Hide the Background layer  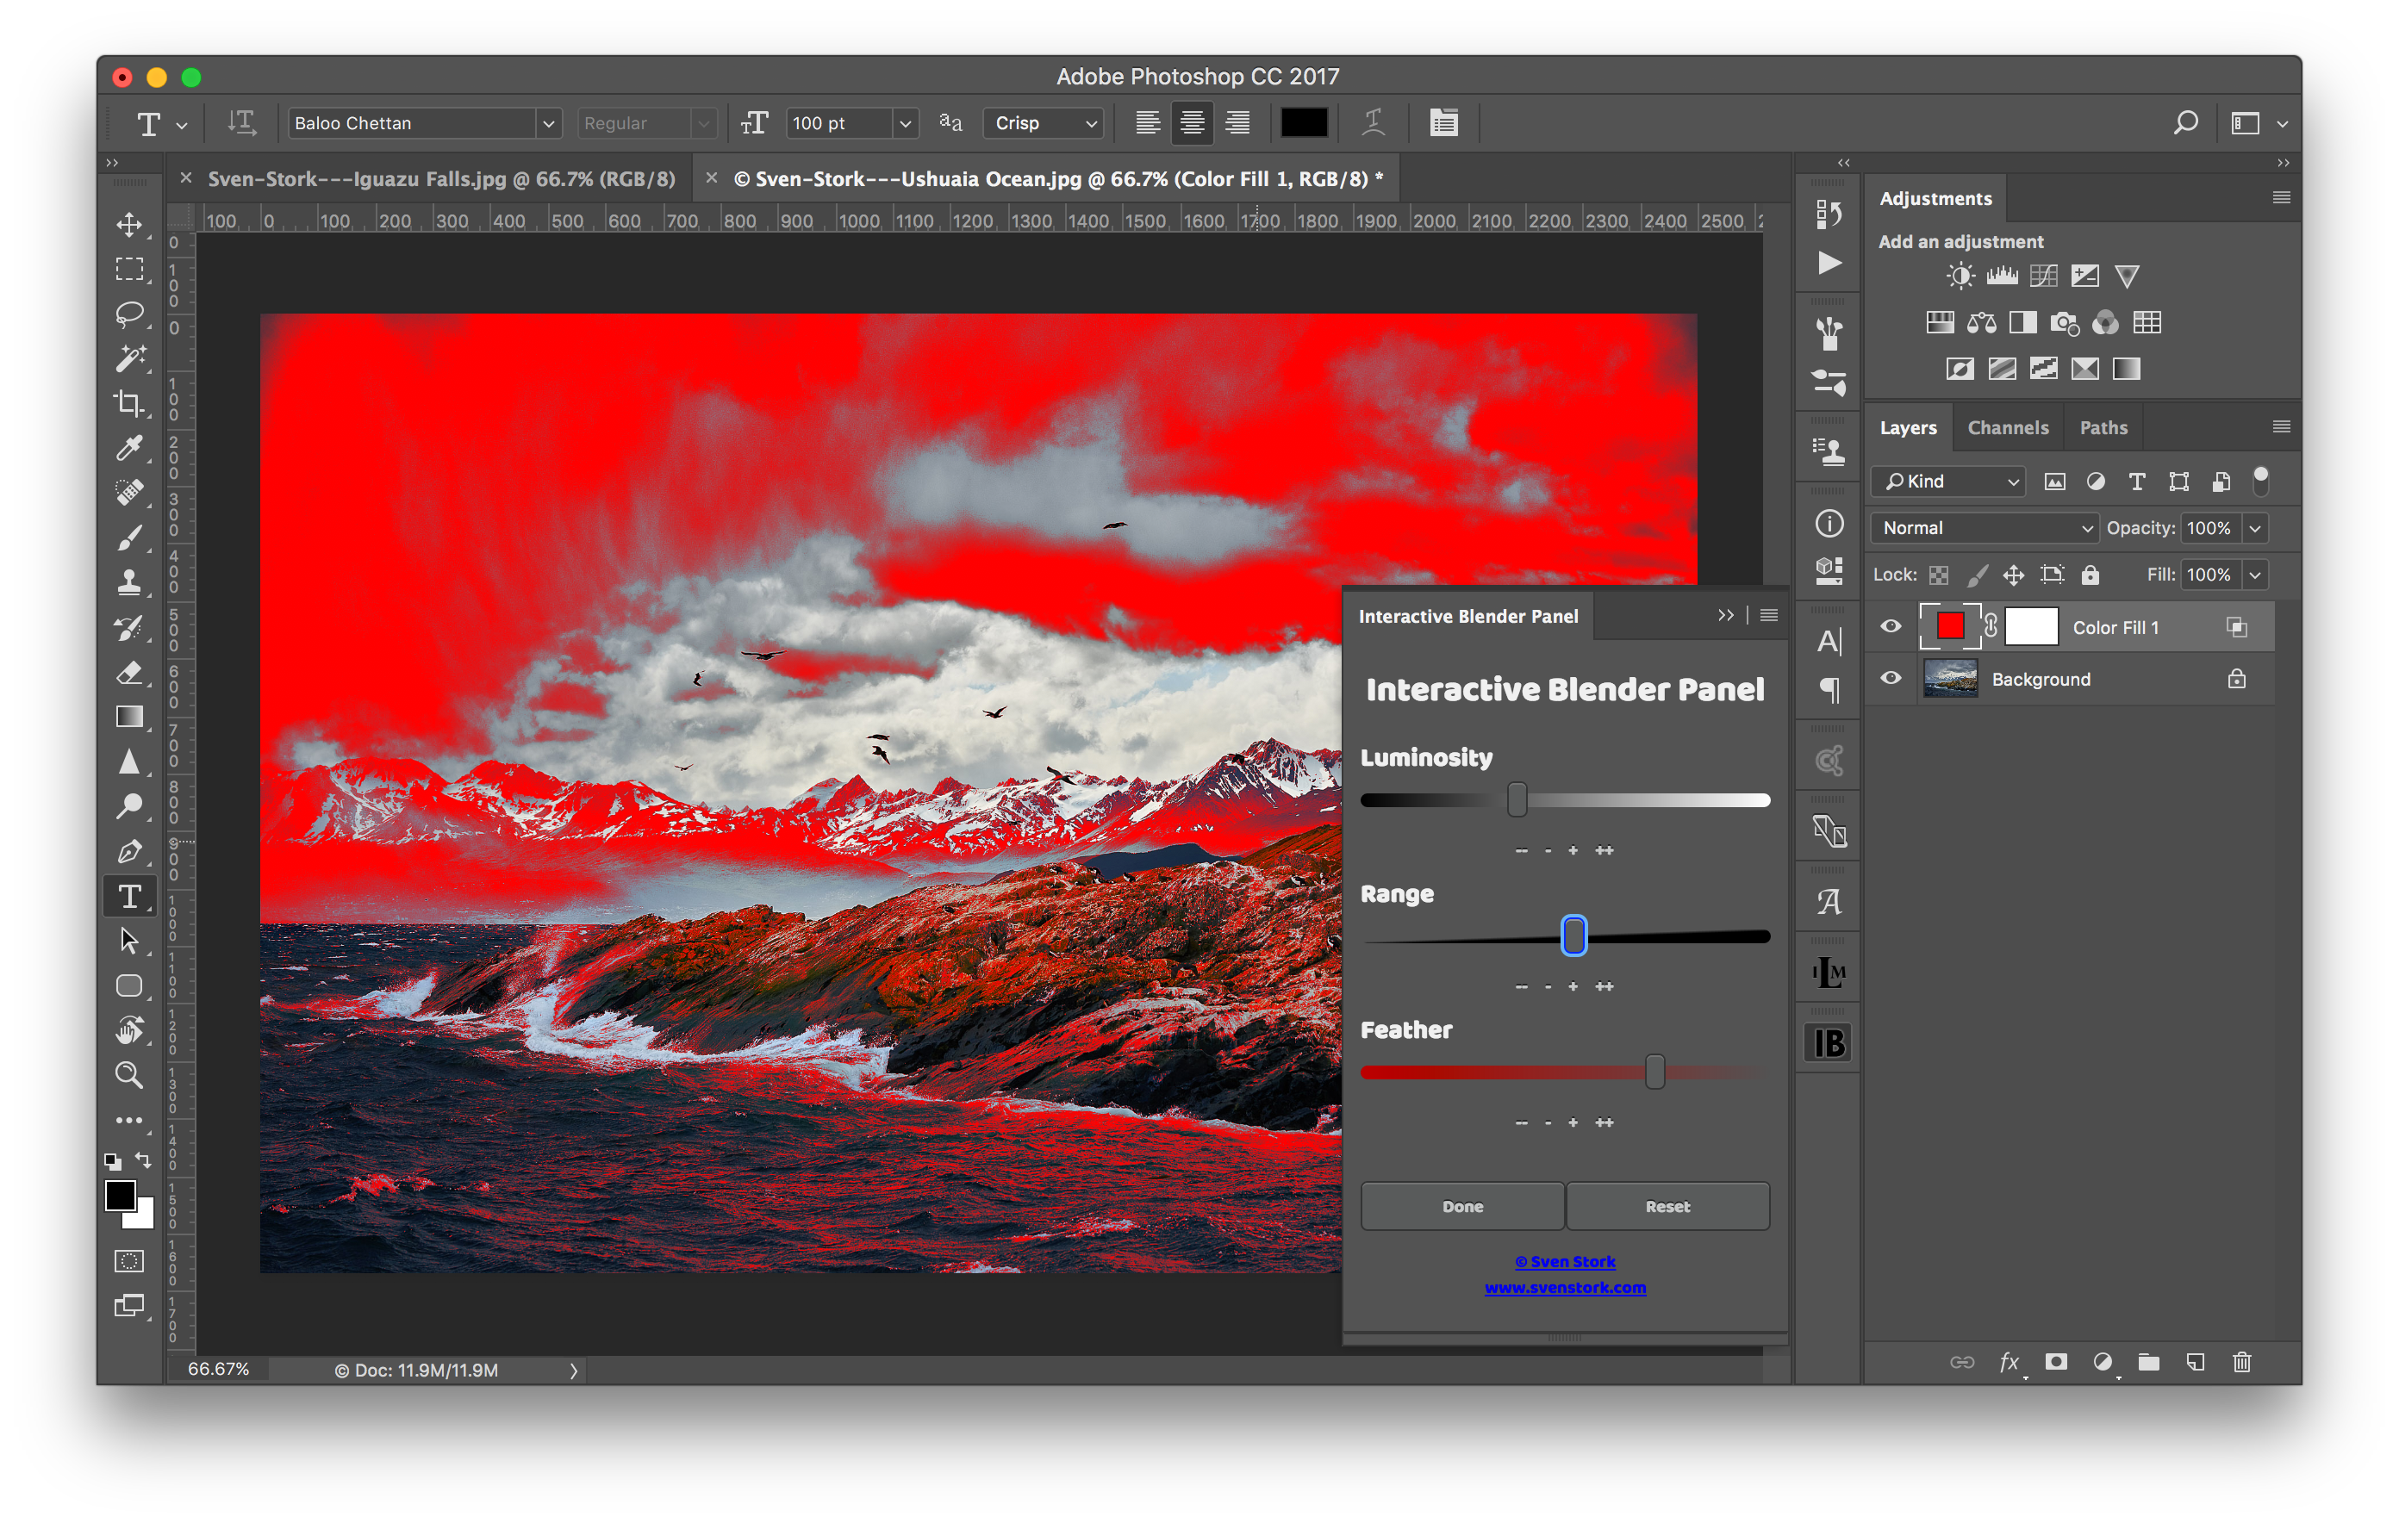[1890, 678]
